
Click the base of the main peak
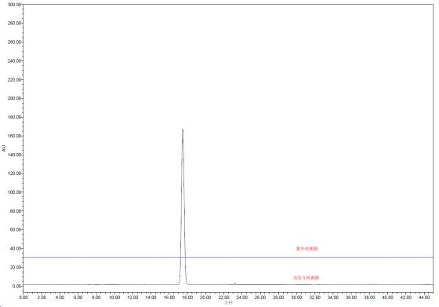click(x=183, y=284)
